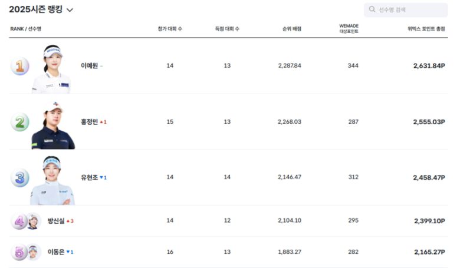
Task: Click the rank 3 blue medal badge
Action: (x=19, y=177)
